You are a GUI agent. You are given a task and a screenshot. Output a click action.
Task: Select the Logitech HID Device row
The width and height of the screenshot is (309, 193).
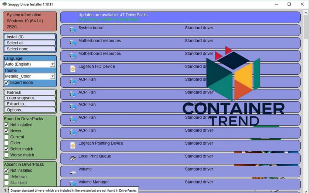pyautogui.click(x=180, y=69)
